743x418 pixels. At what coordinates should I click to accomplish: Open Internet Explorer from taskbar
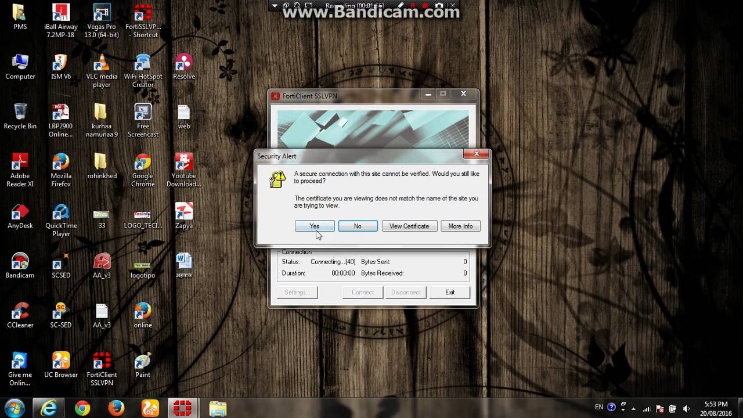pos(48,409)
